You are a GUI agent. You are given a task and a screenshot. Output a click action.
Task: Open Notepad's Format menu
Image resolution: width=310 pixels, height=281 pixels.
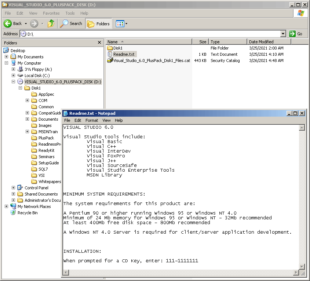92,120
